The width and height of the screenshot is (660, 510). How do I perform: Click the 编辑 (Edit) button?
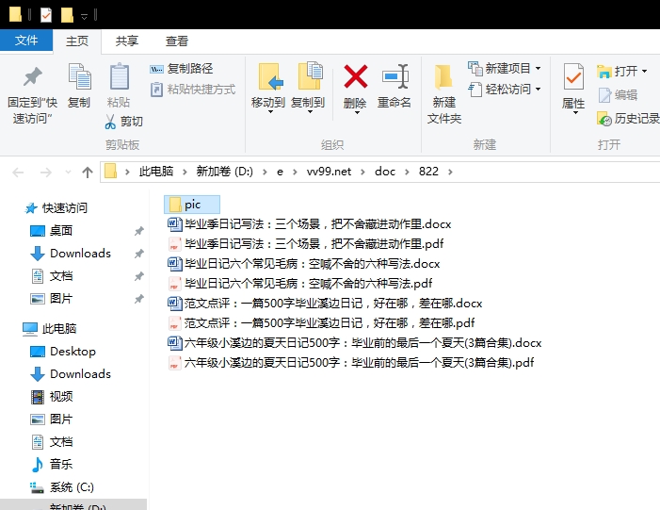pyautogui.click(x=618, y=95)
